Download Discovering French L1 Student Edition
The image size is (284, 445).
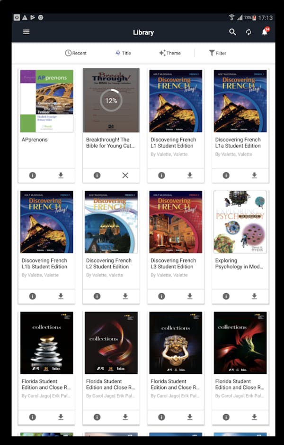(x=190, y=176)
